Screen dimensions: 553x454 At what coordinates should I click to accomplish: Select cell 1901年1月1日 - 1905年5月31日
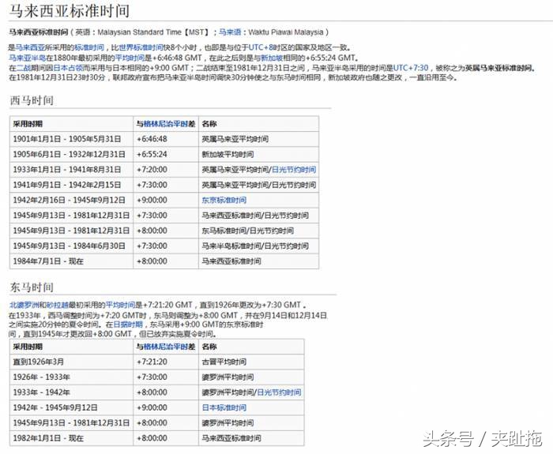(x=71, y=139)
